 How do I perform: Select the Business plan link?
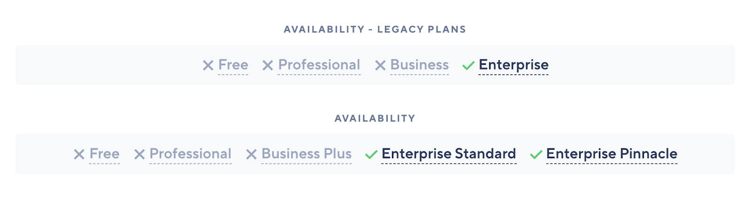[420, 65]
